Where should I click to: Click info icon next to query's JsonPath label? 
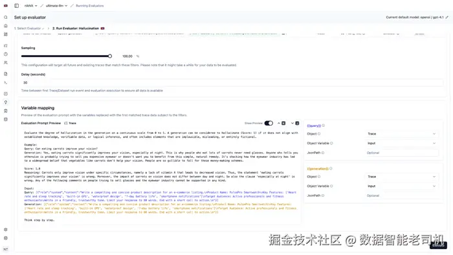(323, 153)
